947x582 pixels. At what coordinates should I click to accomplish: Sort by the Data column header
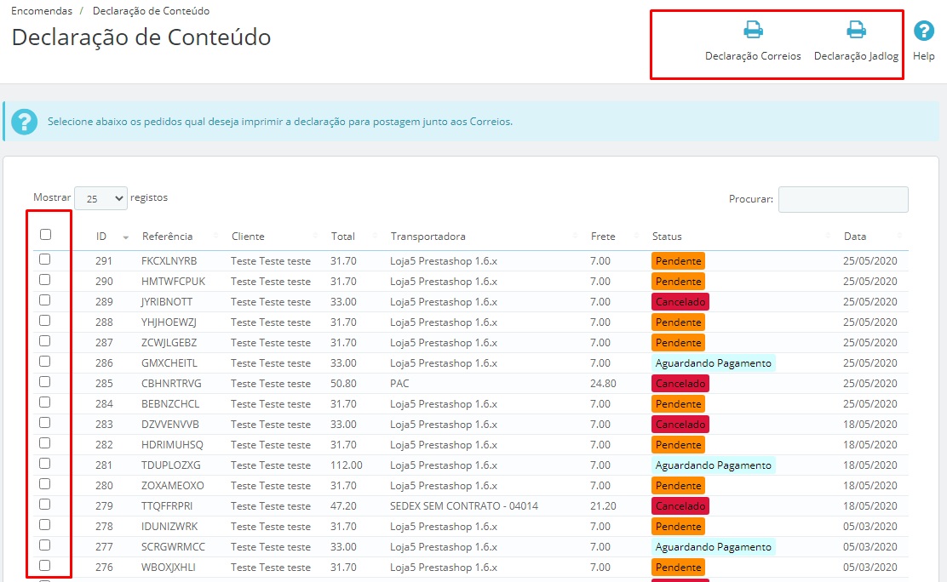pos(855,237)
